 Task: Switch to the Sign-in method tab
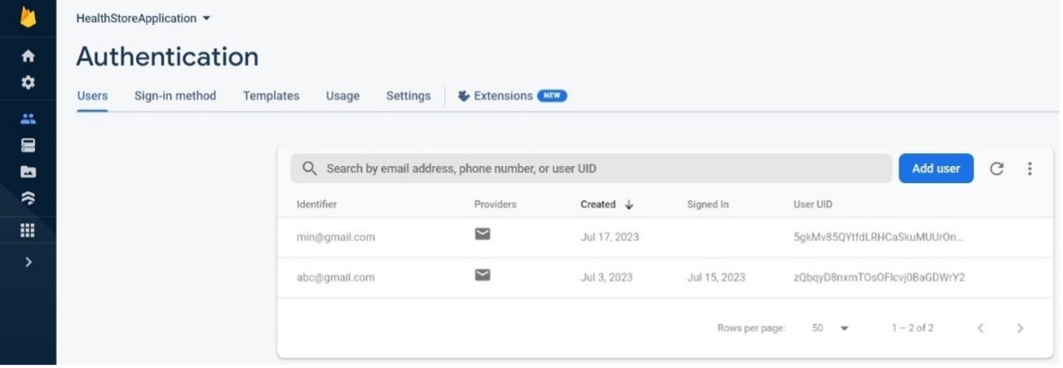coord(175,96)
